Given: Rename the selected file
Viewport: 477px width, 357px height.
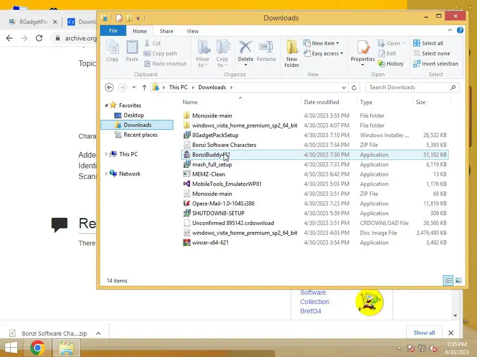Looking at the screenshot, I should pos(266,51).
